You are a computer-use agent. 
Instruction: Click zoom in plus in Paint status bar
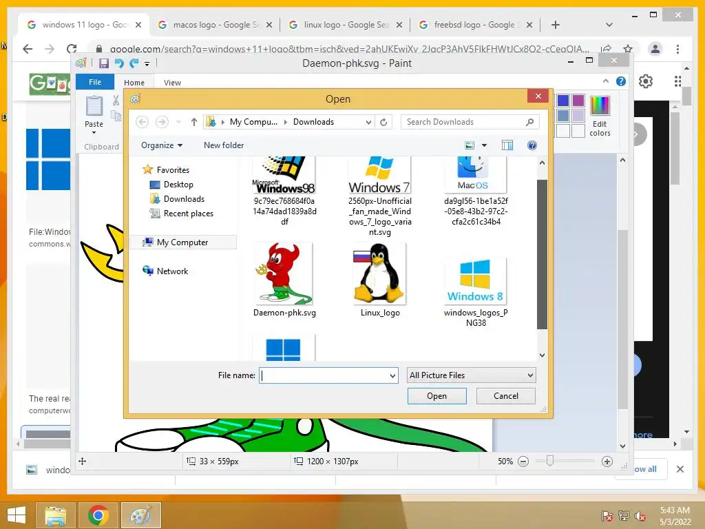pos(607,461)
